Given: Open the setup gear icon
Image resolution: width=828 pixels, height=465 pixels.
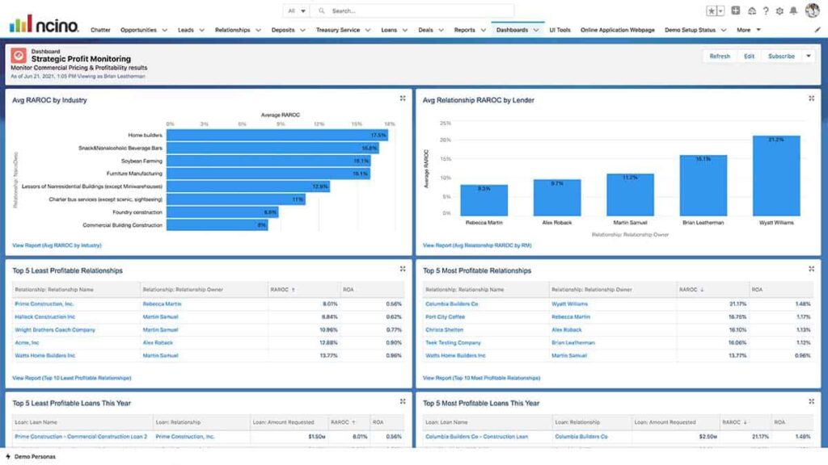Looking at the screenshot, I should point(779,11).
